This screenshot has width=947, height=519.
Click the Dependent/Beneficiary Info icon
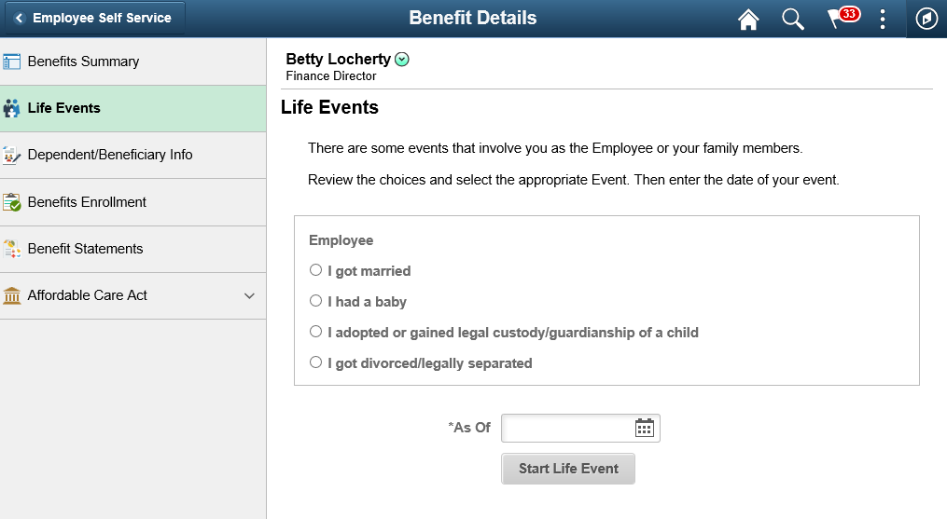pos(11,155)
